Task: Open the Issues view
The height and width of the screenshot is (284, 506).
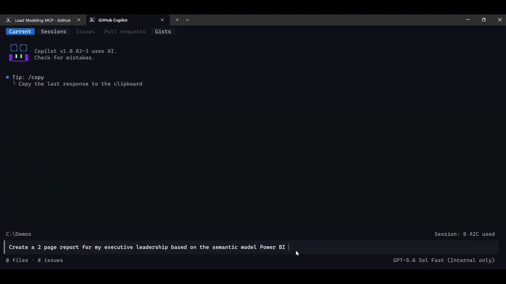Action: click(85, 32)
